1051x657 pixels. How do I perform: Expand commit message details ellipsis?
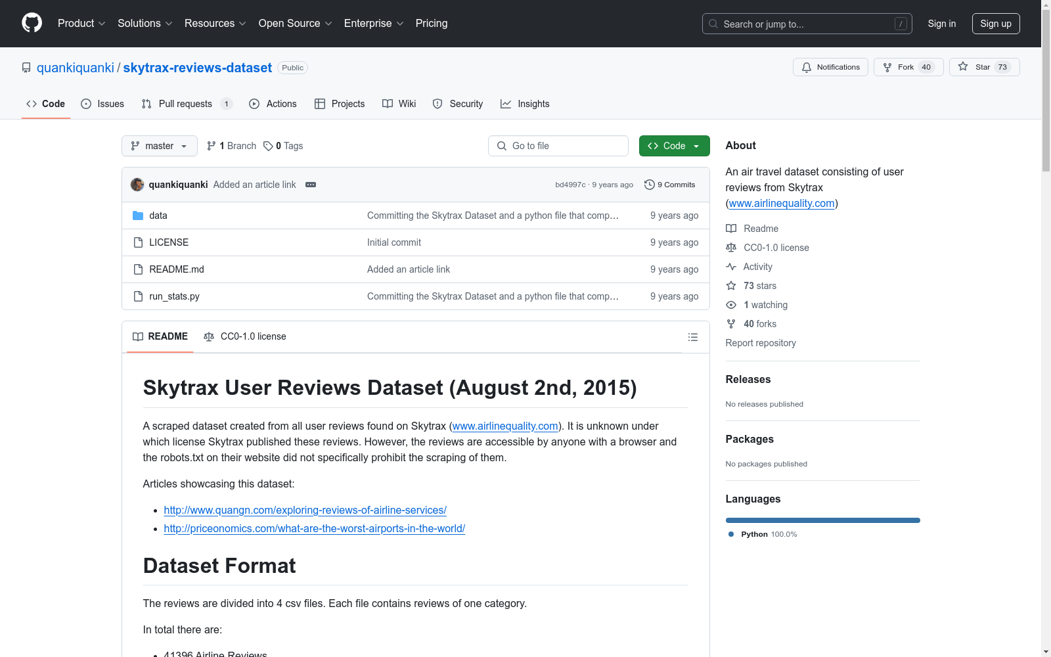click(x=311, y=185)
